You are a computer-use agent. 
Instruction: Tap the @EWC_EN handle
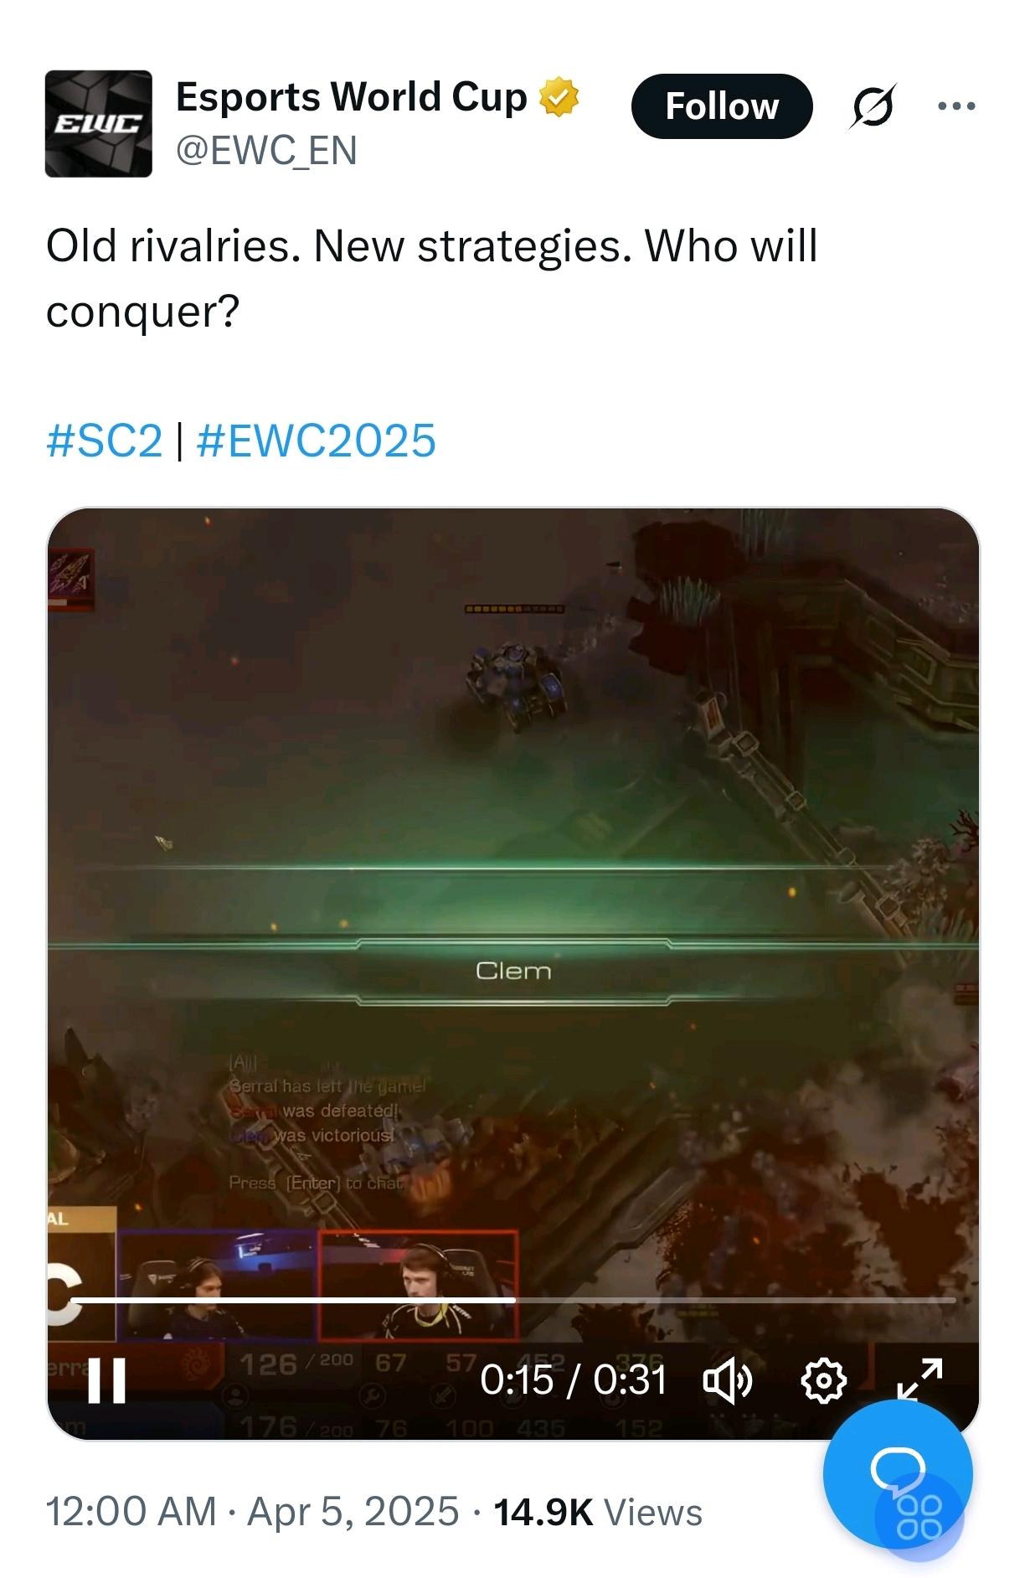coord(266,151)
